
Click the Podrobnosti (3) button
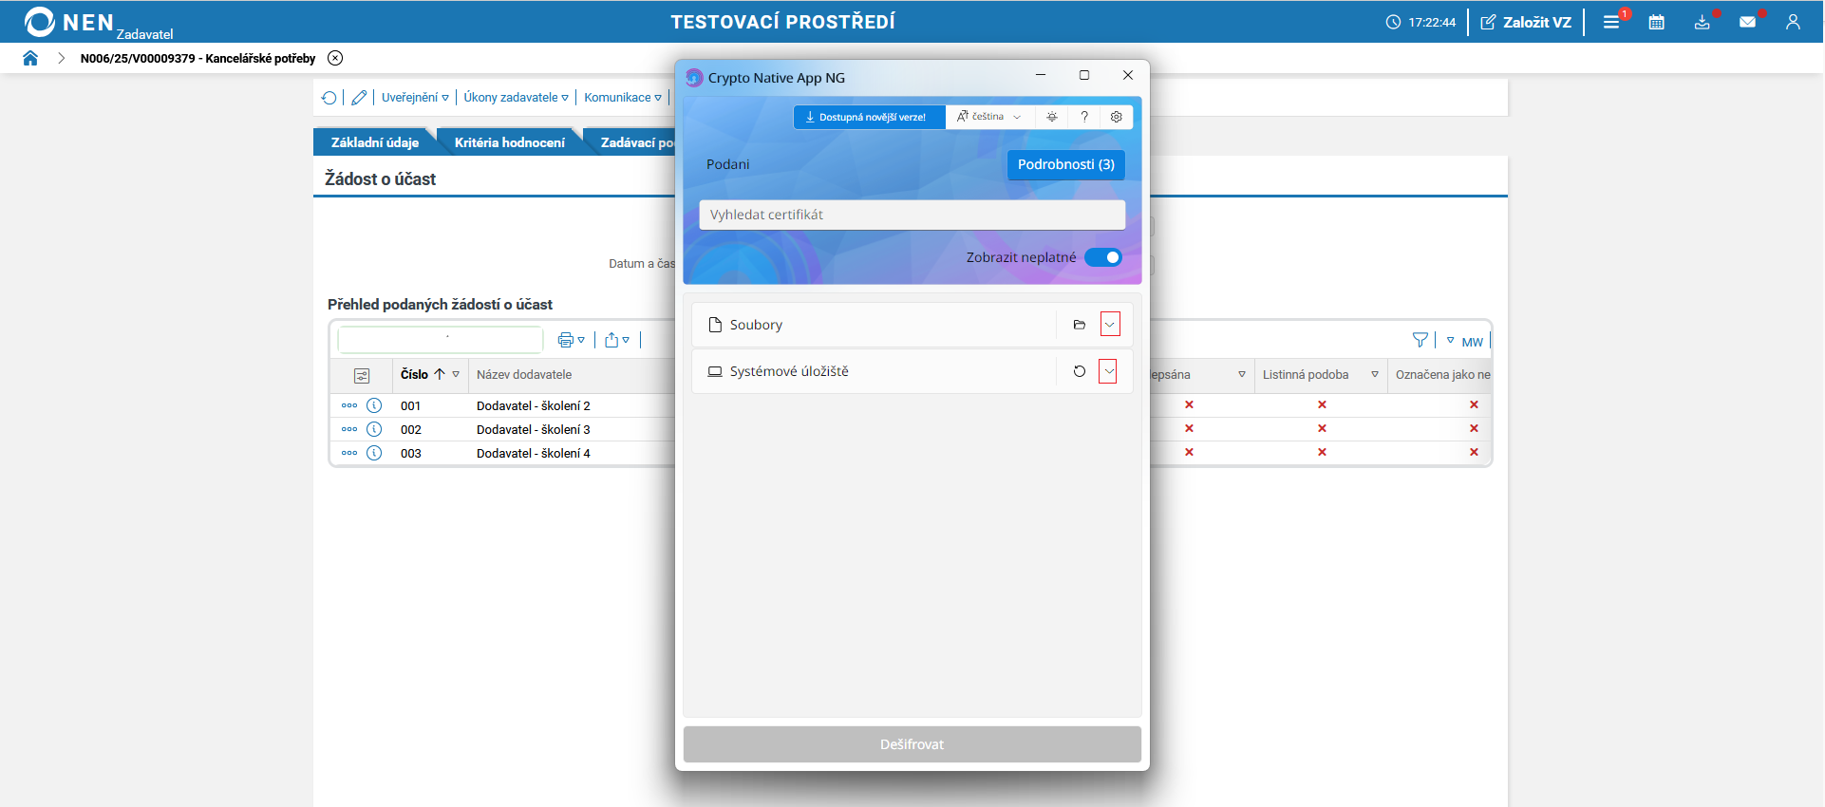[x=1066, y=164]
